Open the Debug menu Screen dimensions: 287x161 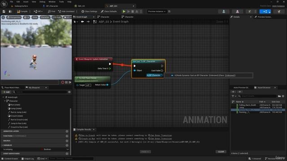pos(42,2)
